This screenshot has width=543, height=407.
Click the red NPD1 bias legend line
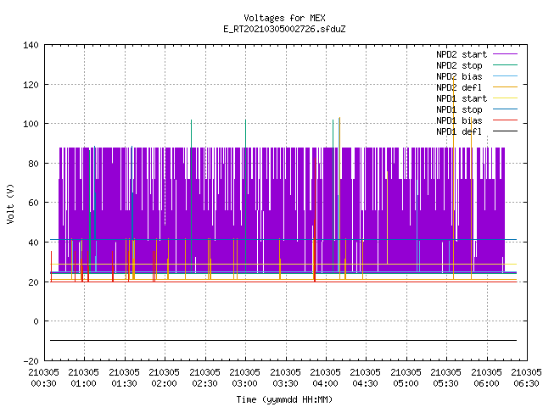[506, 120]
